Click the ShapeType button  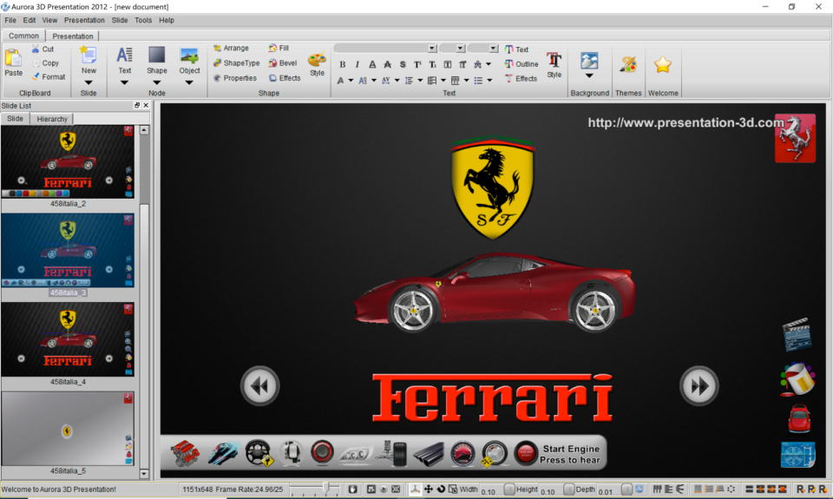coord(236,62)
